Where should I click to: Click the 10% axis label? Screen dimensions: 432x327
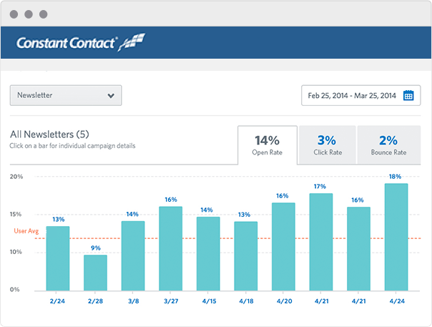tap(16, 252)
